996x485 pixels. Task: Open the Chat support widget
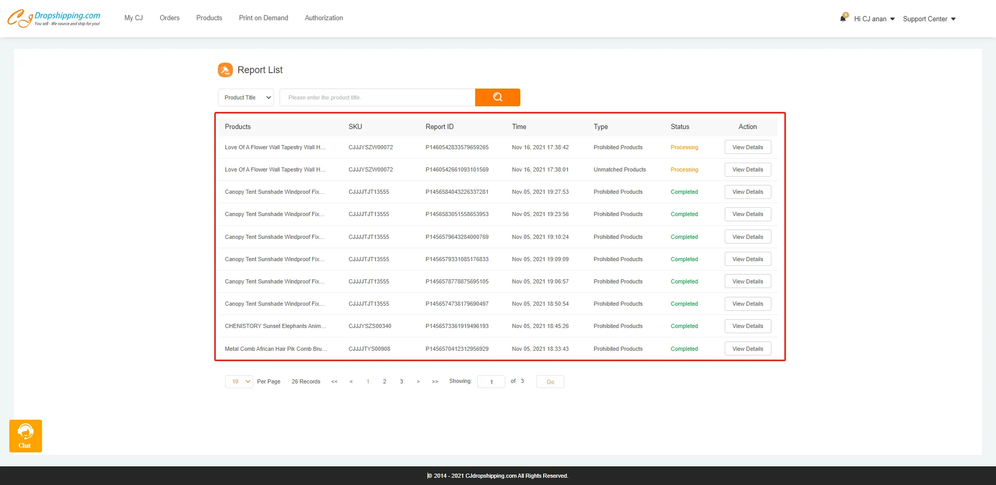(25, 436)
